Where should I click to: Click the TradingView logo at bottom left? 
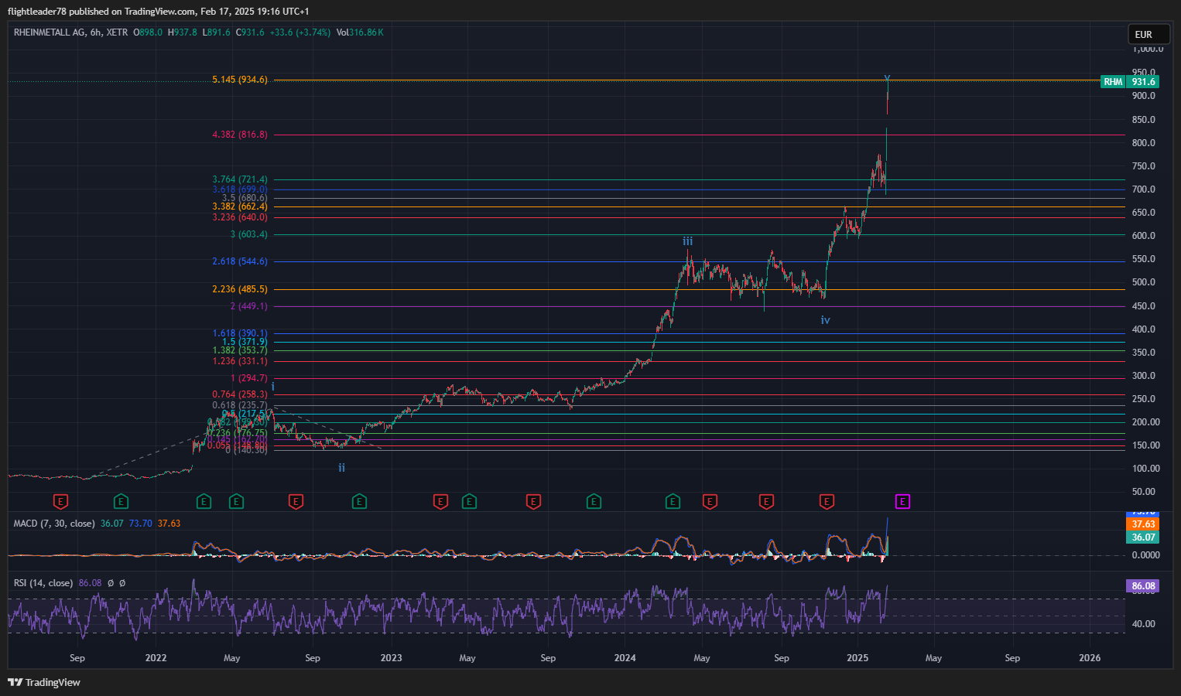pos(44,682)
